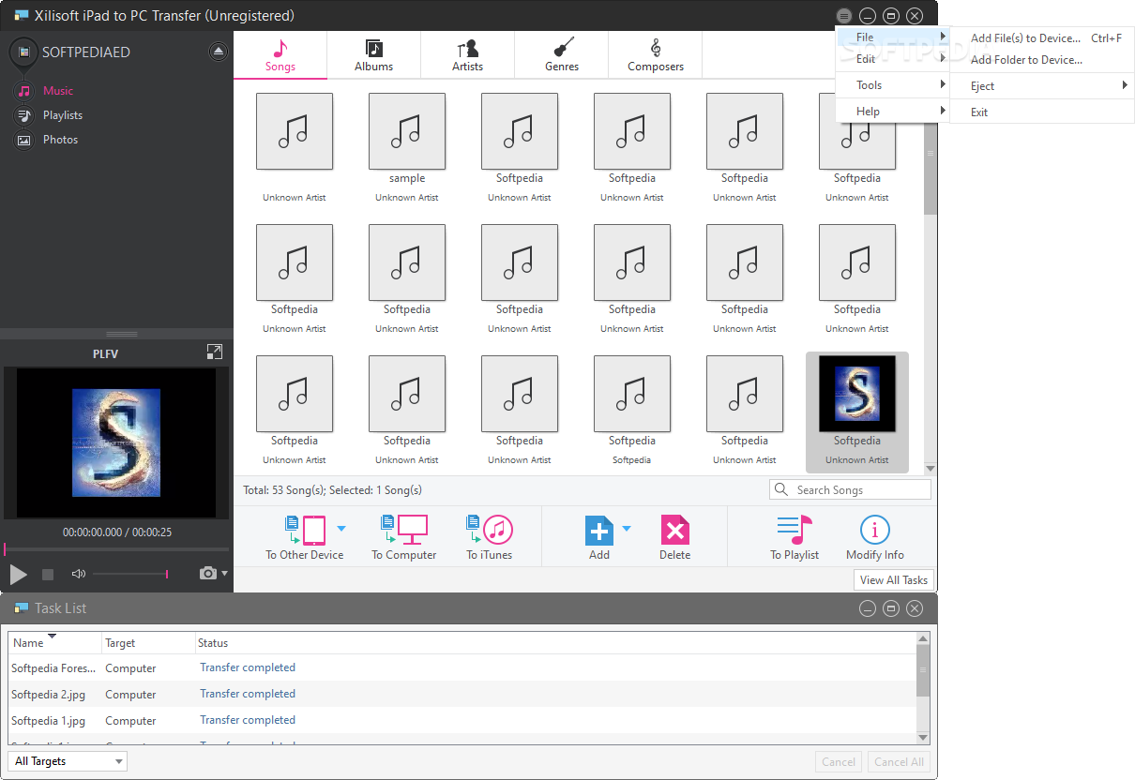Click the Xilisoft app icon in the title bar
1135x780 pixels.
[x=21, y=16]
